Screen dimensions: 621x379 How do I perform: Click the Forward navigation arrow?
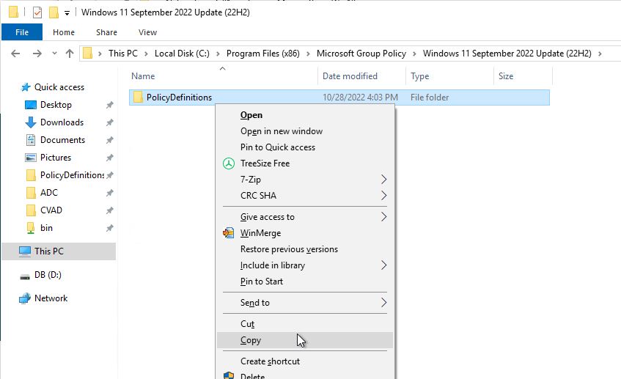pyautogui.click(x=37, y=54)
